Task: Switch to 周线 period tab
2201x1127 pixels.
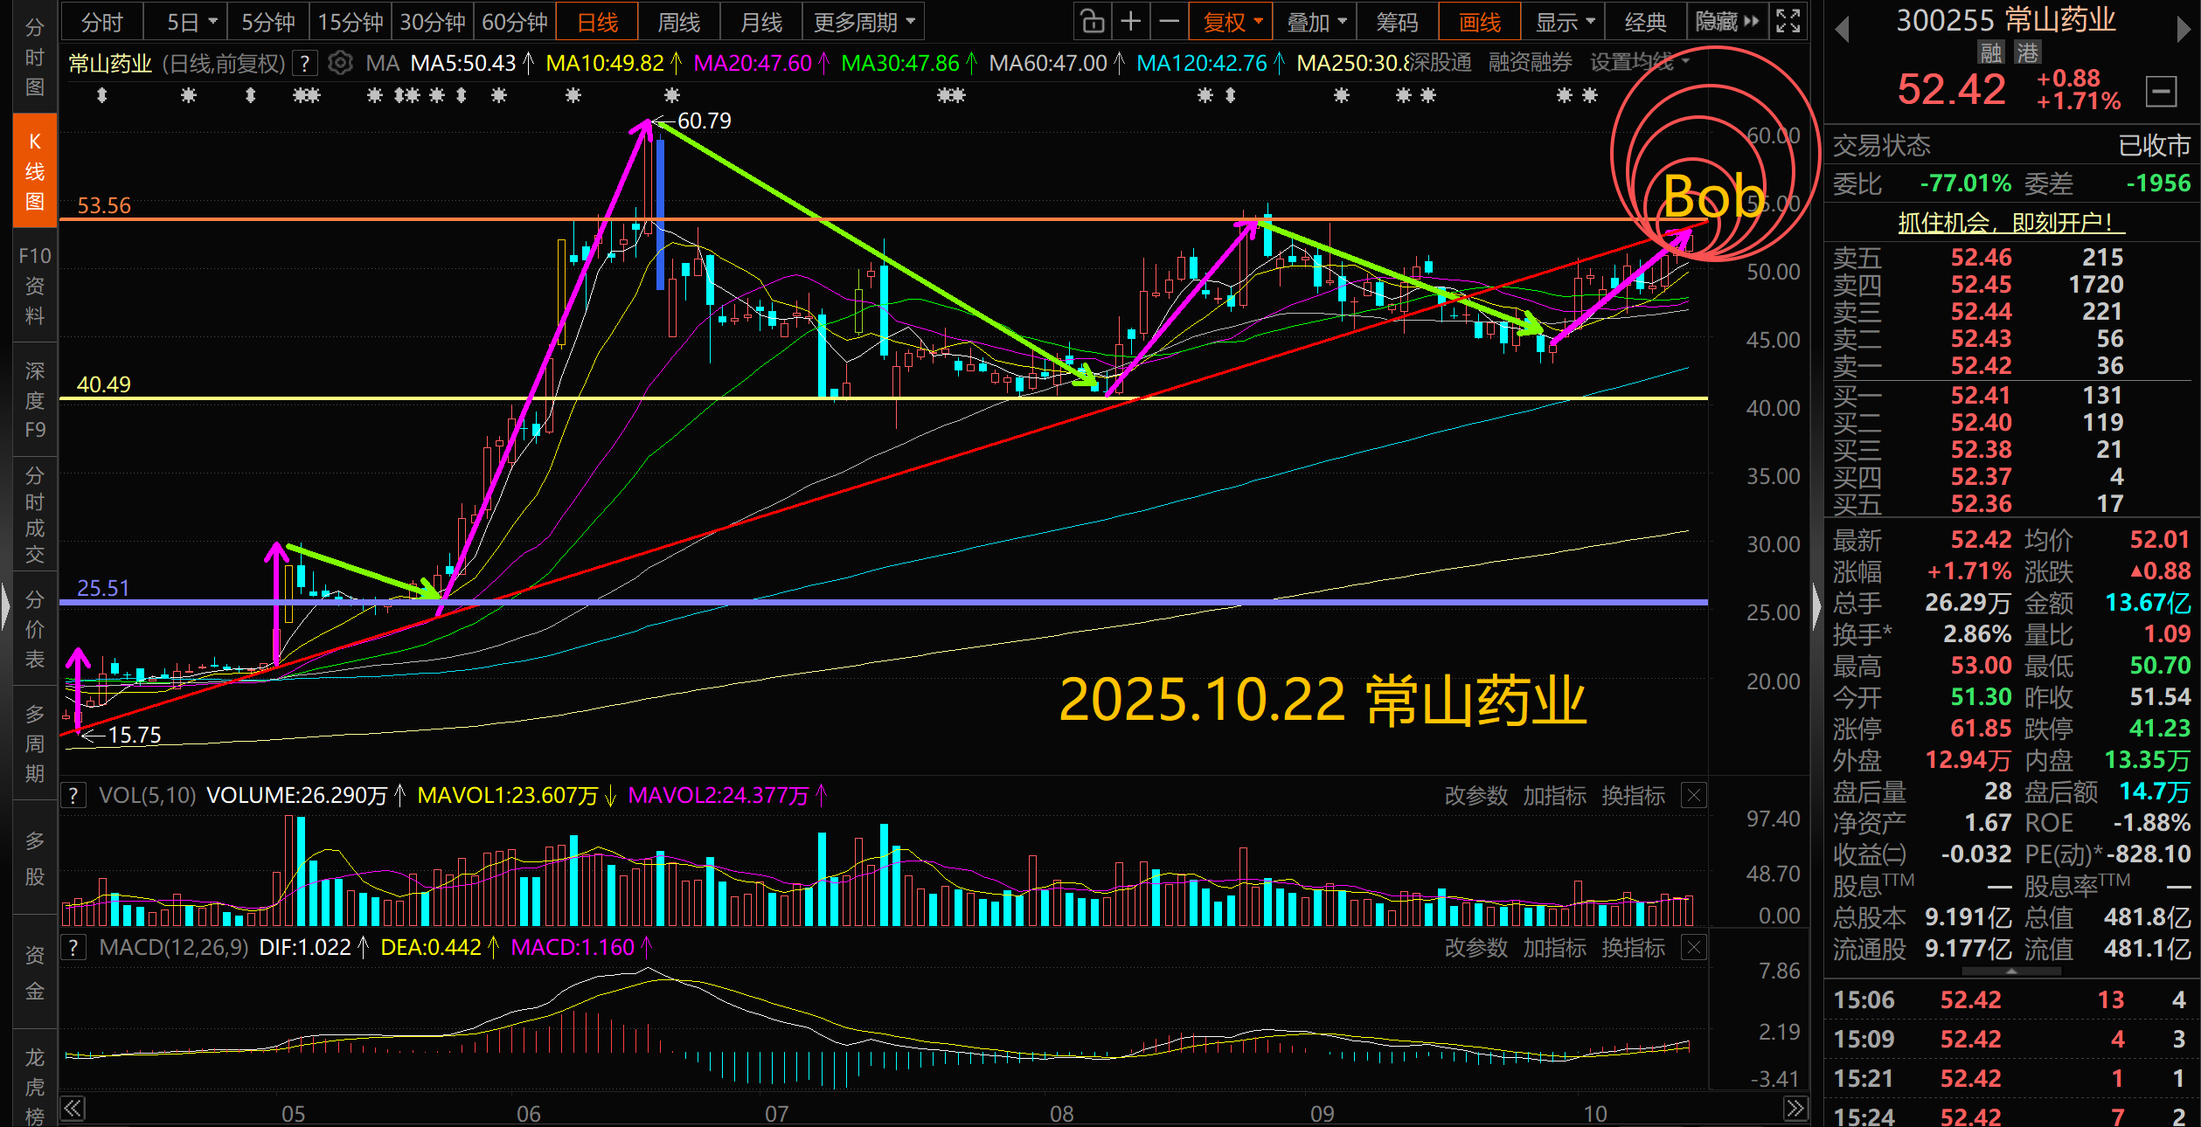Action: tap(678, 22)
